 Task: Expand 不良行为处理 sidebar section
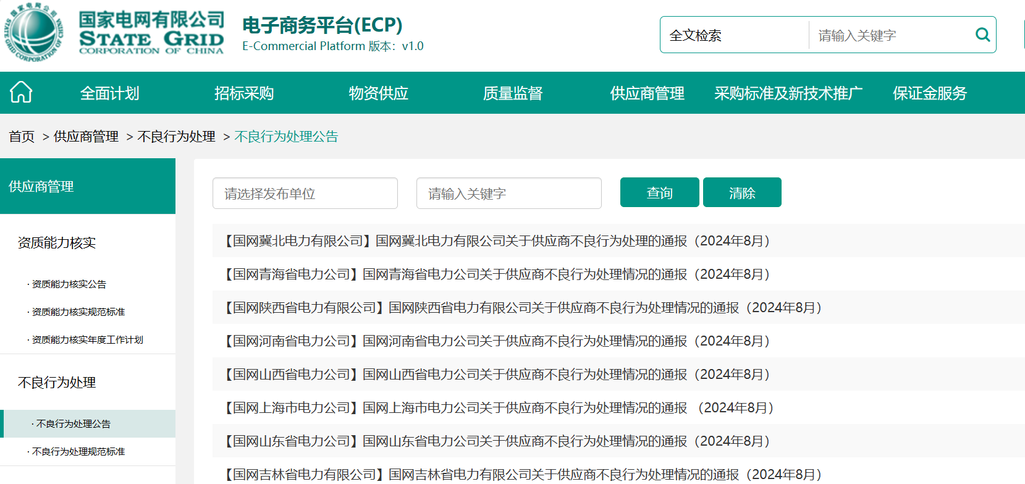tap(57, 383)
